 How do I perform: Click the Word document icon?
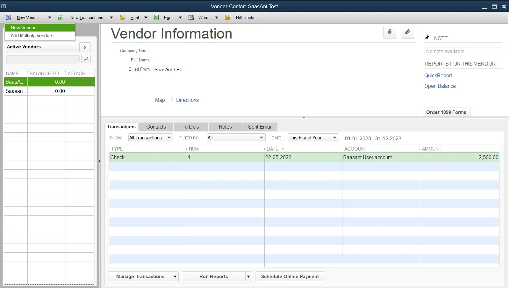191,18
